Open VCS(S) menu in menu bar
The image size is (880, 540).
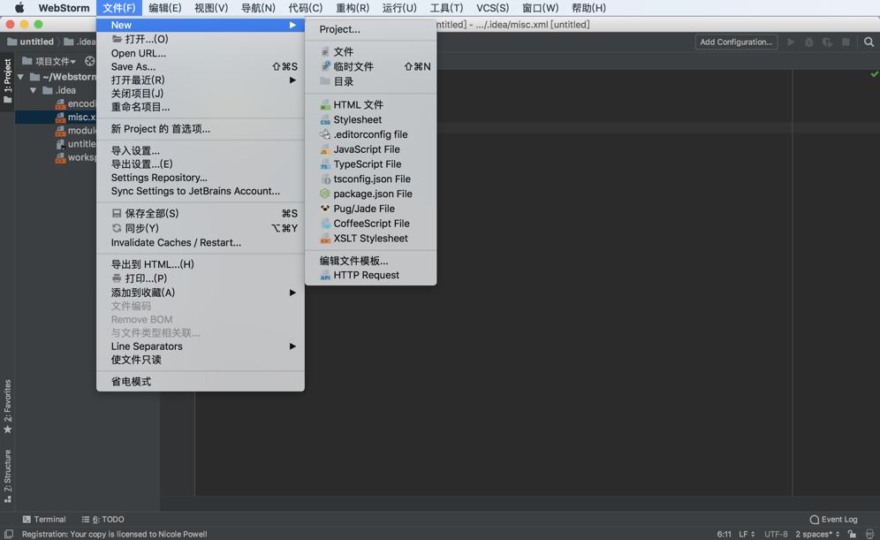point(492,8)
